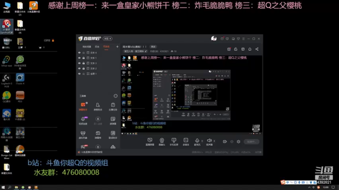The width and height of the screenshot is (339, 190).
Task: Click the CPU usage status bar entry
Action: [x=235, y=152]
